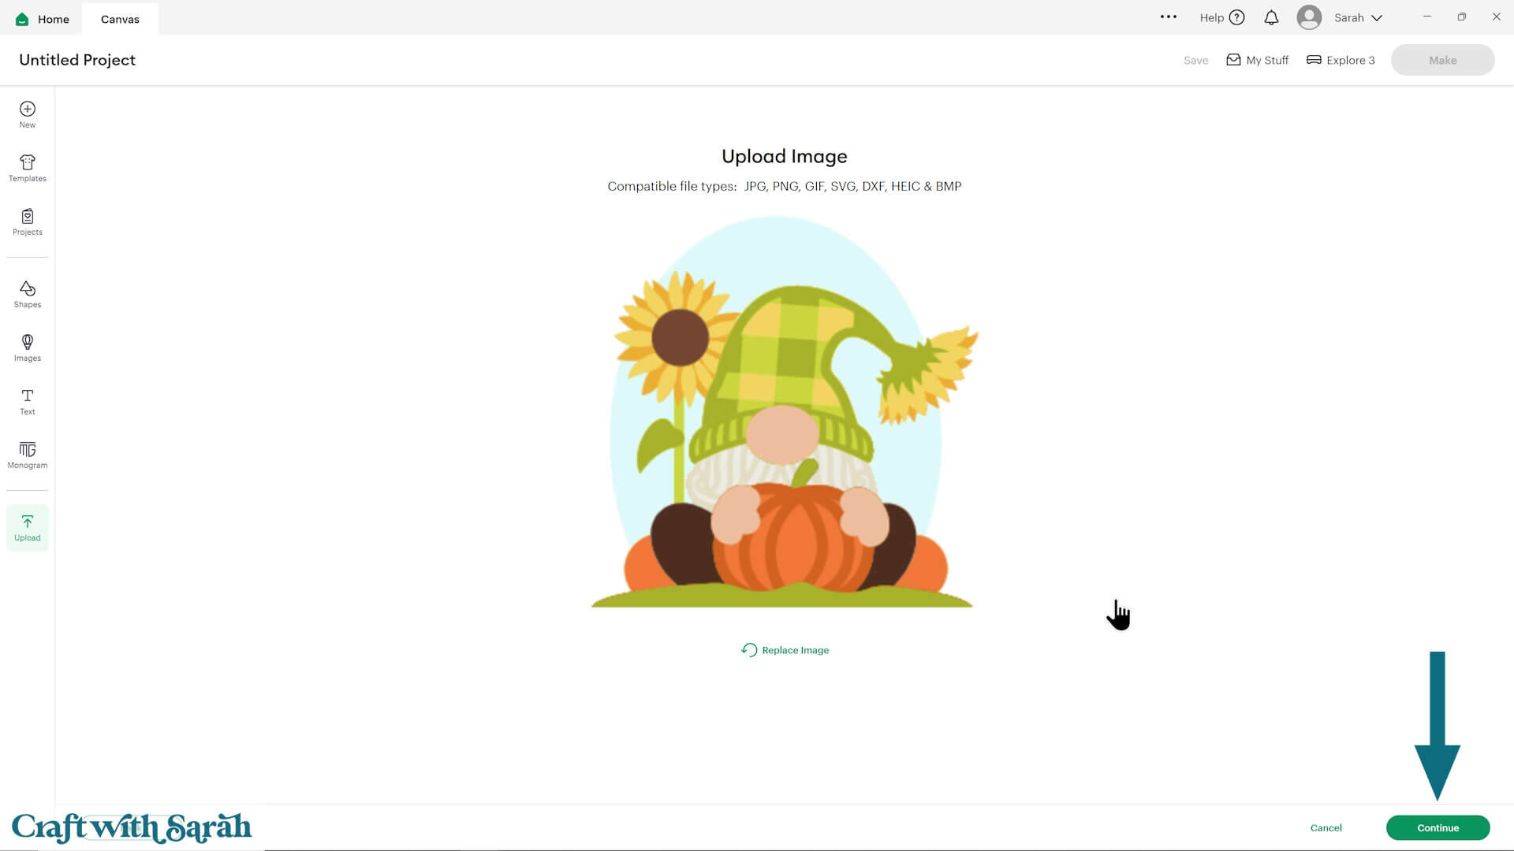Select the Shapes tool
This screenshot has width=1514, height=851.
point(27,294)
